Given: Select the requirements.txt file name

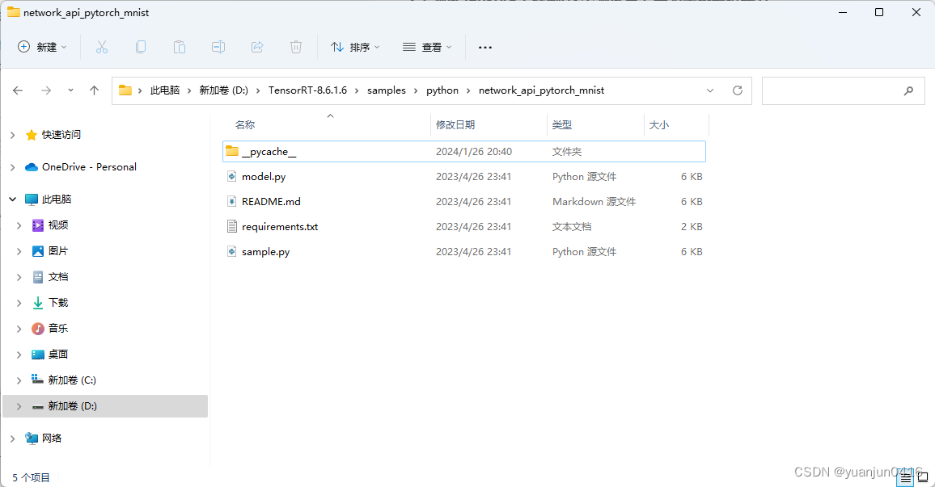Looking at the screenshot, I should [x=280, y=227].
